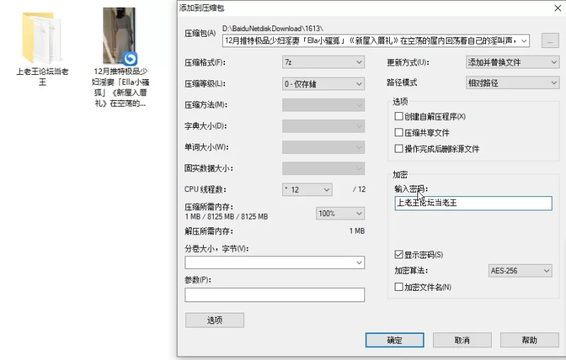This screenshot has height=360, width=566.
Task: Click the 帮助 help button
Action: [529, 340]
